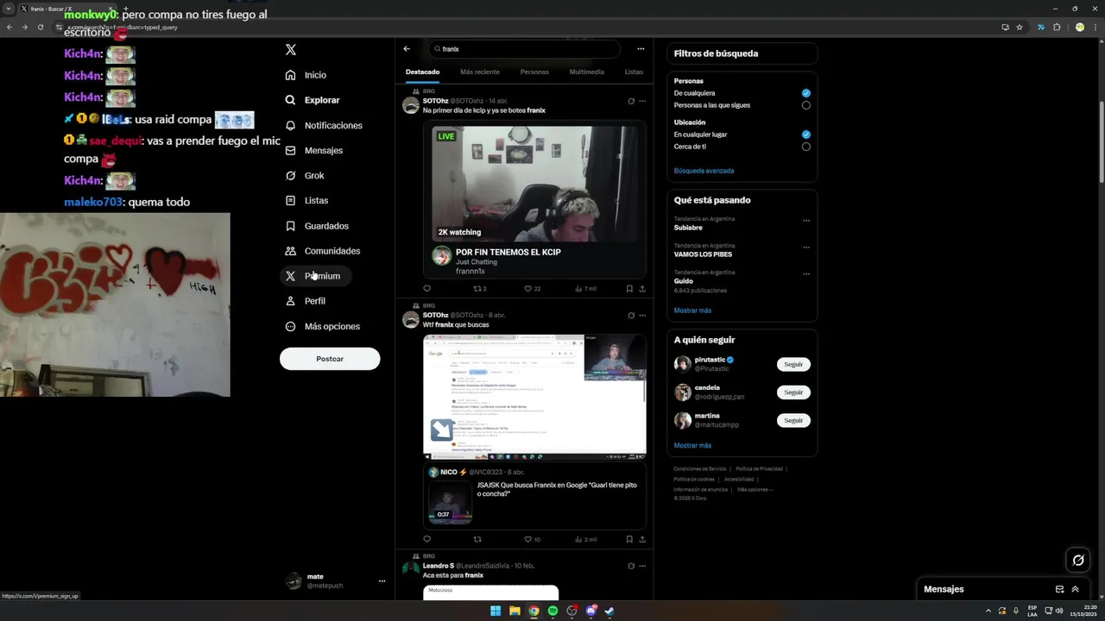Viewport: 1105px width, 621px height.
Task: Select Personas a las que sigues filter
Action: [806, 105]
